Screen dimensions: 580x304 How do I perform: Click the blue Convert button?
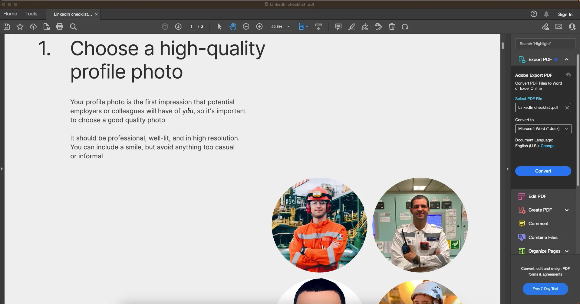[x=543, y=171]
